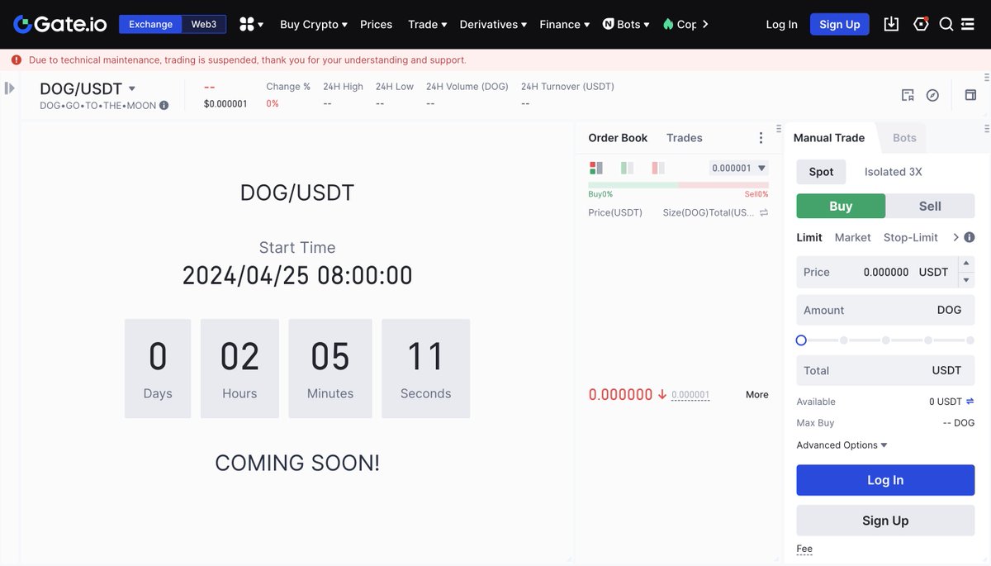Click the compass guide icon
The height and width of the screenshot is (566, 991).
click(x=932, y=95)
